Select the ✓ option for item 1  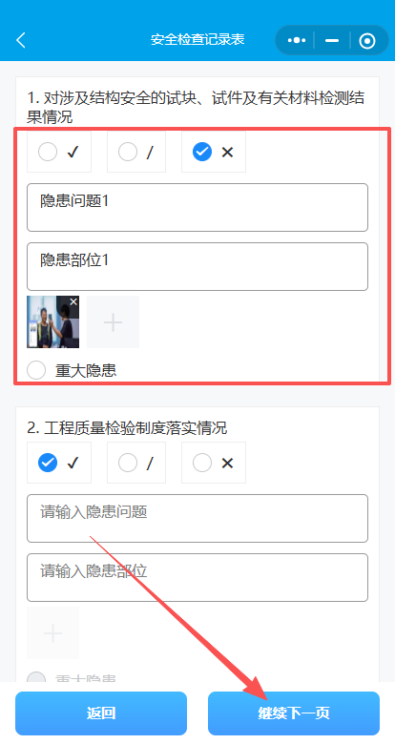(59, 152)
